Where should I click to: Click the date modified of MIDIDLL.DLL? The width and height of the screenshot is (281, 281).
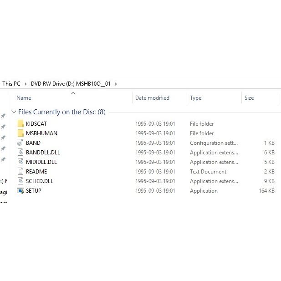pyautogui.click(x=155, y=162)
